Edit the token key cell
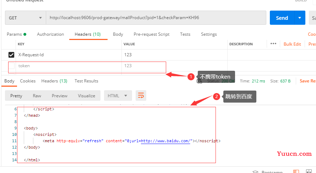This screenshot has height=173, width=316. [69, 66]
